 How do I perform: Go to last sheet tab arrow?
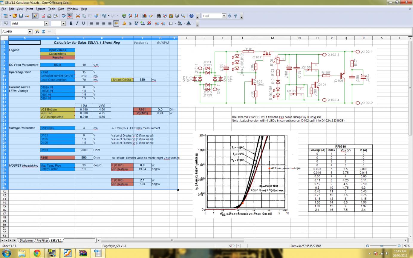15,240
